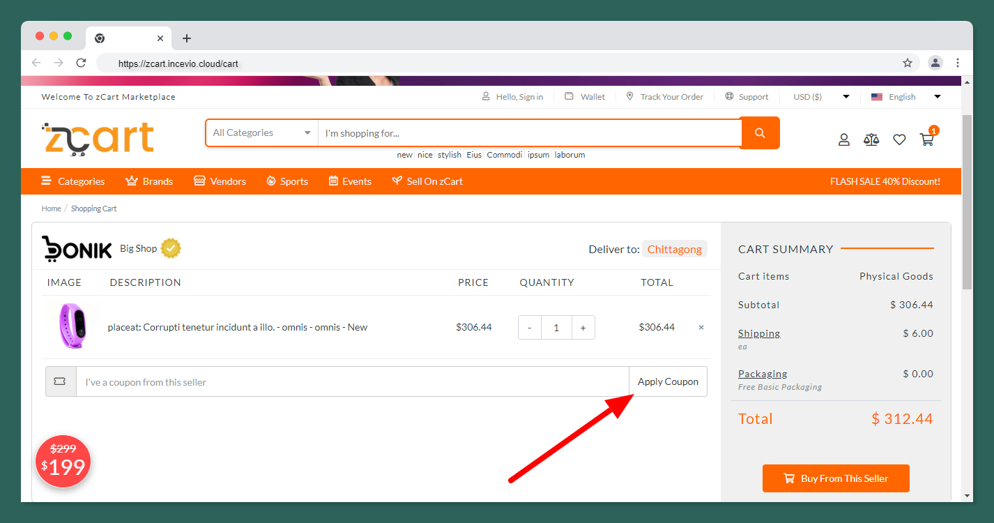
Task: Bookmark this page with the star icon
Action: pos(908,63)
